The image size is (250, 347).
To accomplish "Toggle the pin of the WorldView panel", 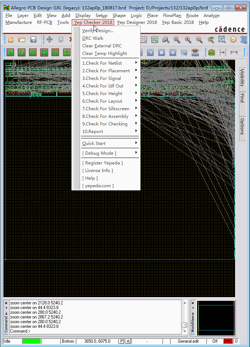I will (193, 314).
